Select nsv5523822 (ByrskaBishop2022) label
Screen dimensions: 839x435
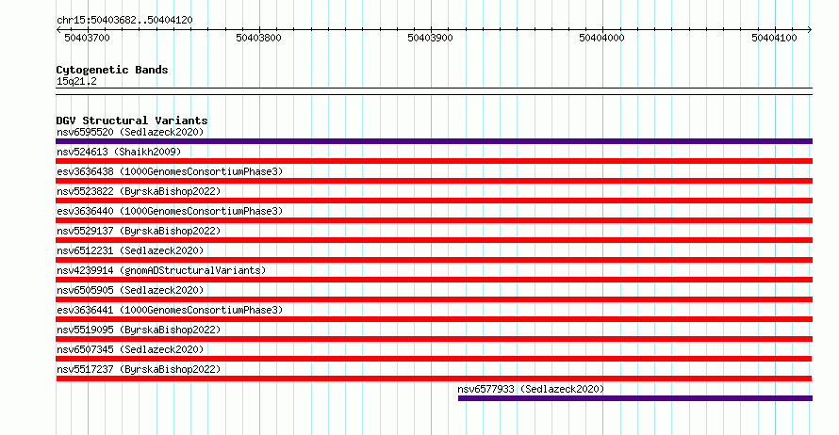click(139, 191)
